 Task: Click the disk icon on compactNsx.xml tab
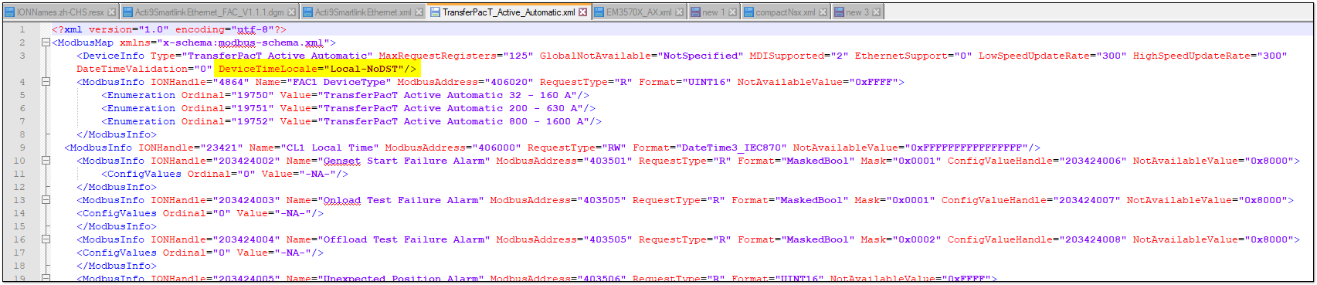tap(748, 12)
